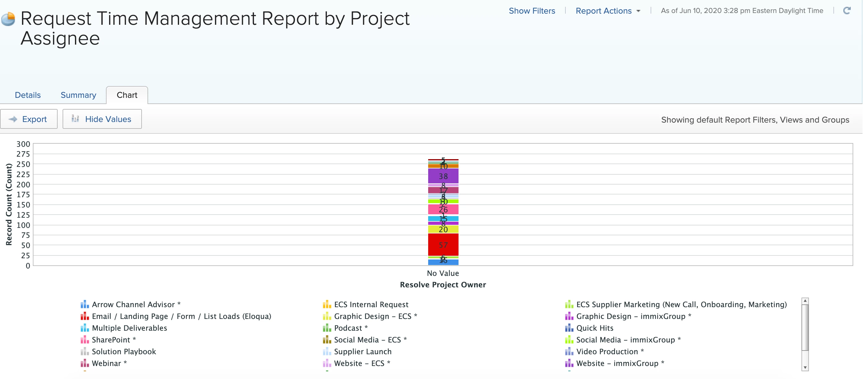Switch to the Summary tab
The height and width of the screenshot is (379, 865).
[x=78, y=95]
